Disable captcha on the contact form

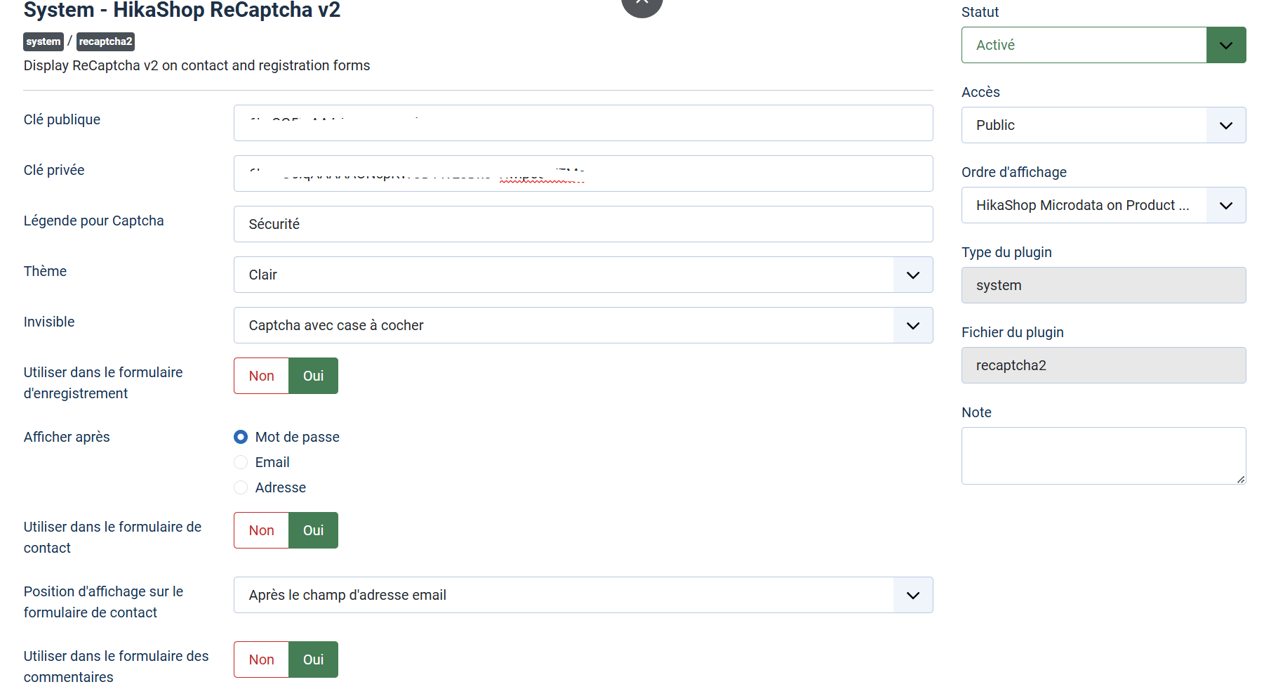(x=261, y=530)
